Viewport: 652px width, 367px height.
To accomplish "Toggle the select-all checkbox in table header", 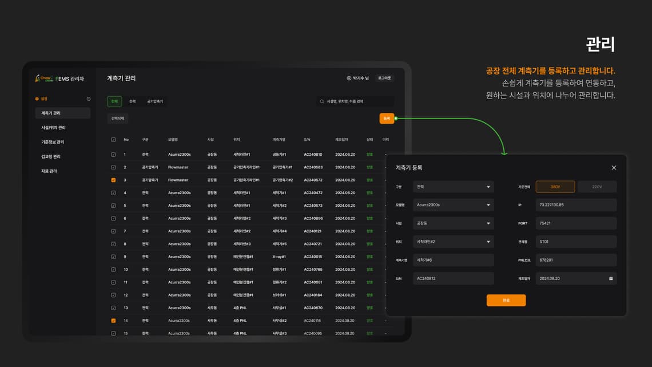I will pyautogui.click(x=113, y=140).
